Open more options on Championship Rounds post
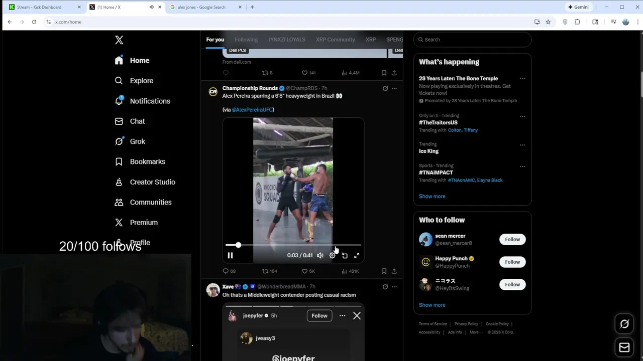Viewport: 643px width, 361px height. [x=394, y=89]
